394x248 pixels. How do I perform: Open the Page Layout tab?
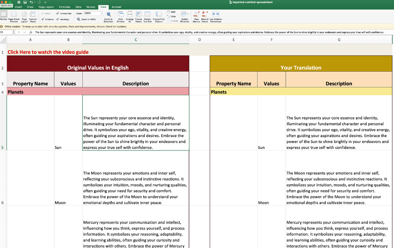click(46, 7)
